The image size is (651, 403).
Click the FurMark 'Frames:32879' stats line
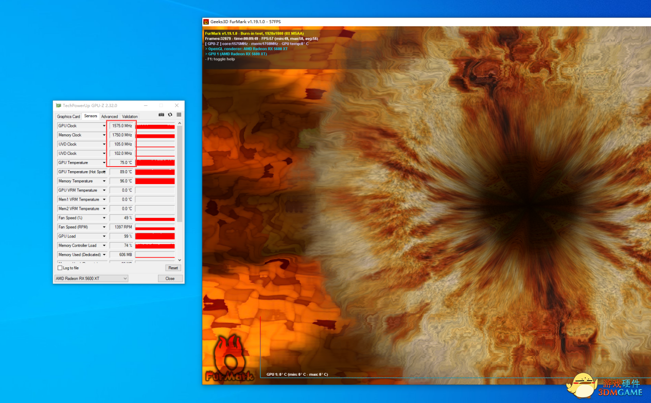(261, 39)
